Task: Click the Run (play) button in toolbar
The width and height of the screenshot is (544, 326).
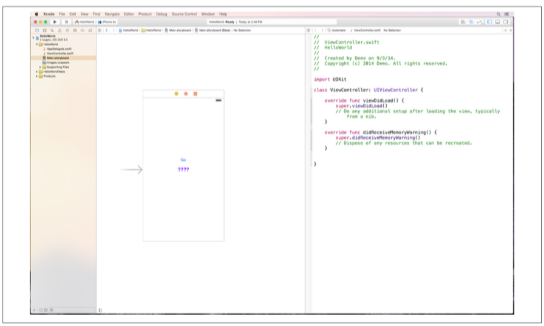Action: click(55, 22)
